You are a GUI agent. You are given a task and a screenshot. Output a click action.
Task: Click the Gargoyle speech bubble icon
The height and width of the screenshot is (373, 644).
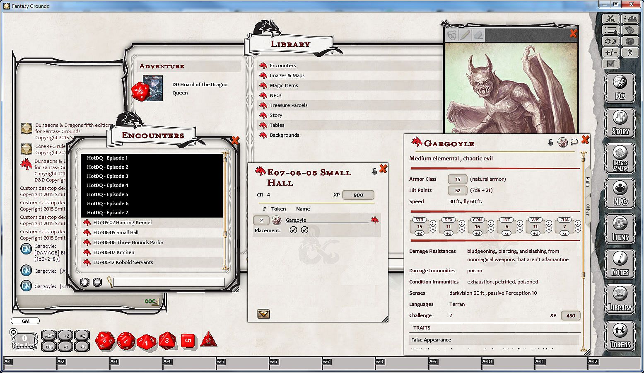(574, 142)
